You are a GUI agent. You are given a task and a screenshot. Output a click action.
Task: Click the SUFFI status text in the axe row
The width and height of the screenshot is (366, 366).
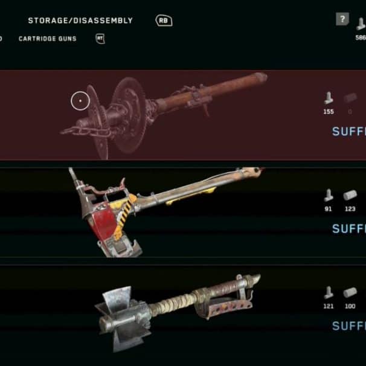(349, 229)
